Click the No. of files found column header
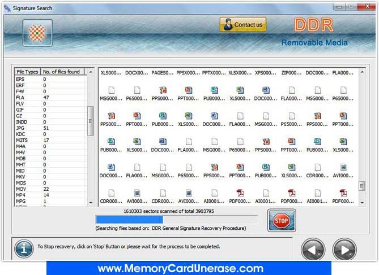Viewport: 379px width, 275px height. point(62,72)
